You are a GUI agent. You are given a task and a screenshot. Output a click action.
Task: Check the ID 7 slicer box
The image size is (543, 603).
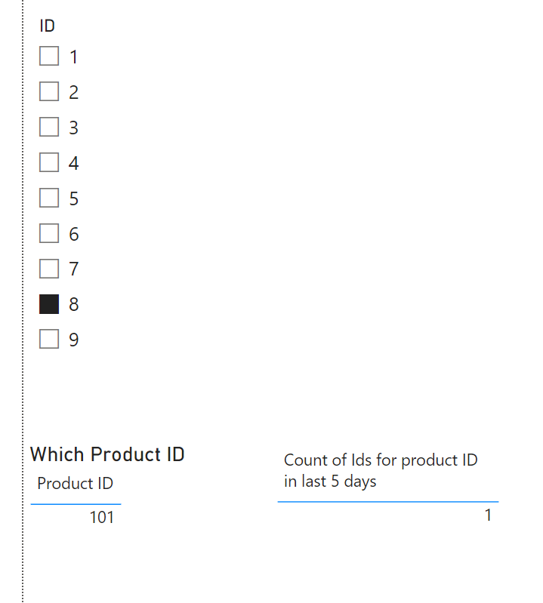pos(49,269)
